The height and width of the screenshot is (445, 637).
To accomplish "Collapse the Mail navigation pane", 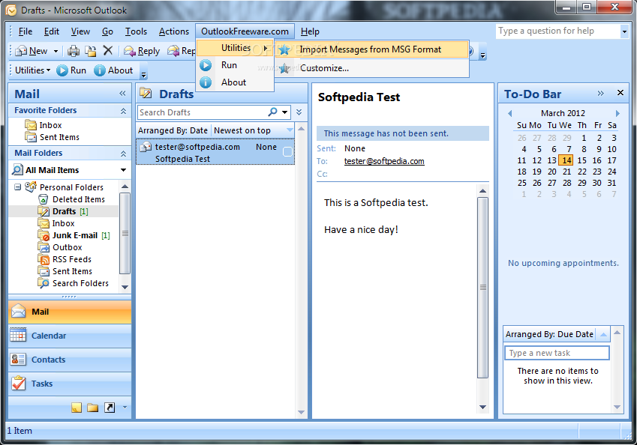I will point(122,94).
